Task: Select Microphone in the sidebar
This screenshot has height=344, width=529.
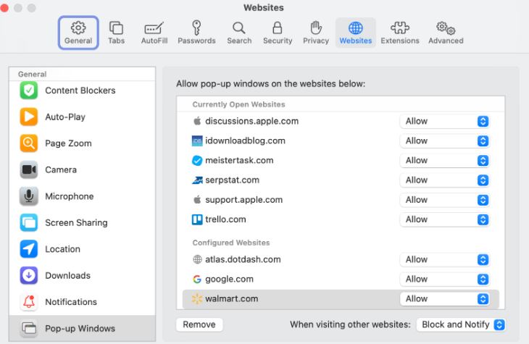Action: pos(83,196)
